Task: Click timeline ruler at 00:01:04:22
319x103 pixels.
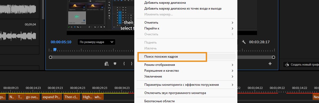Action: [x=255, y=88]
